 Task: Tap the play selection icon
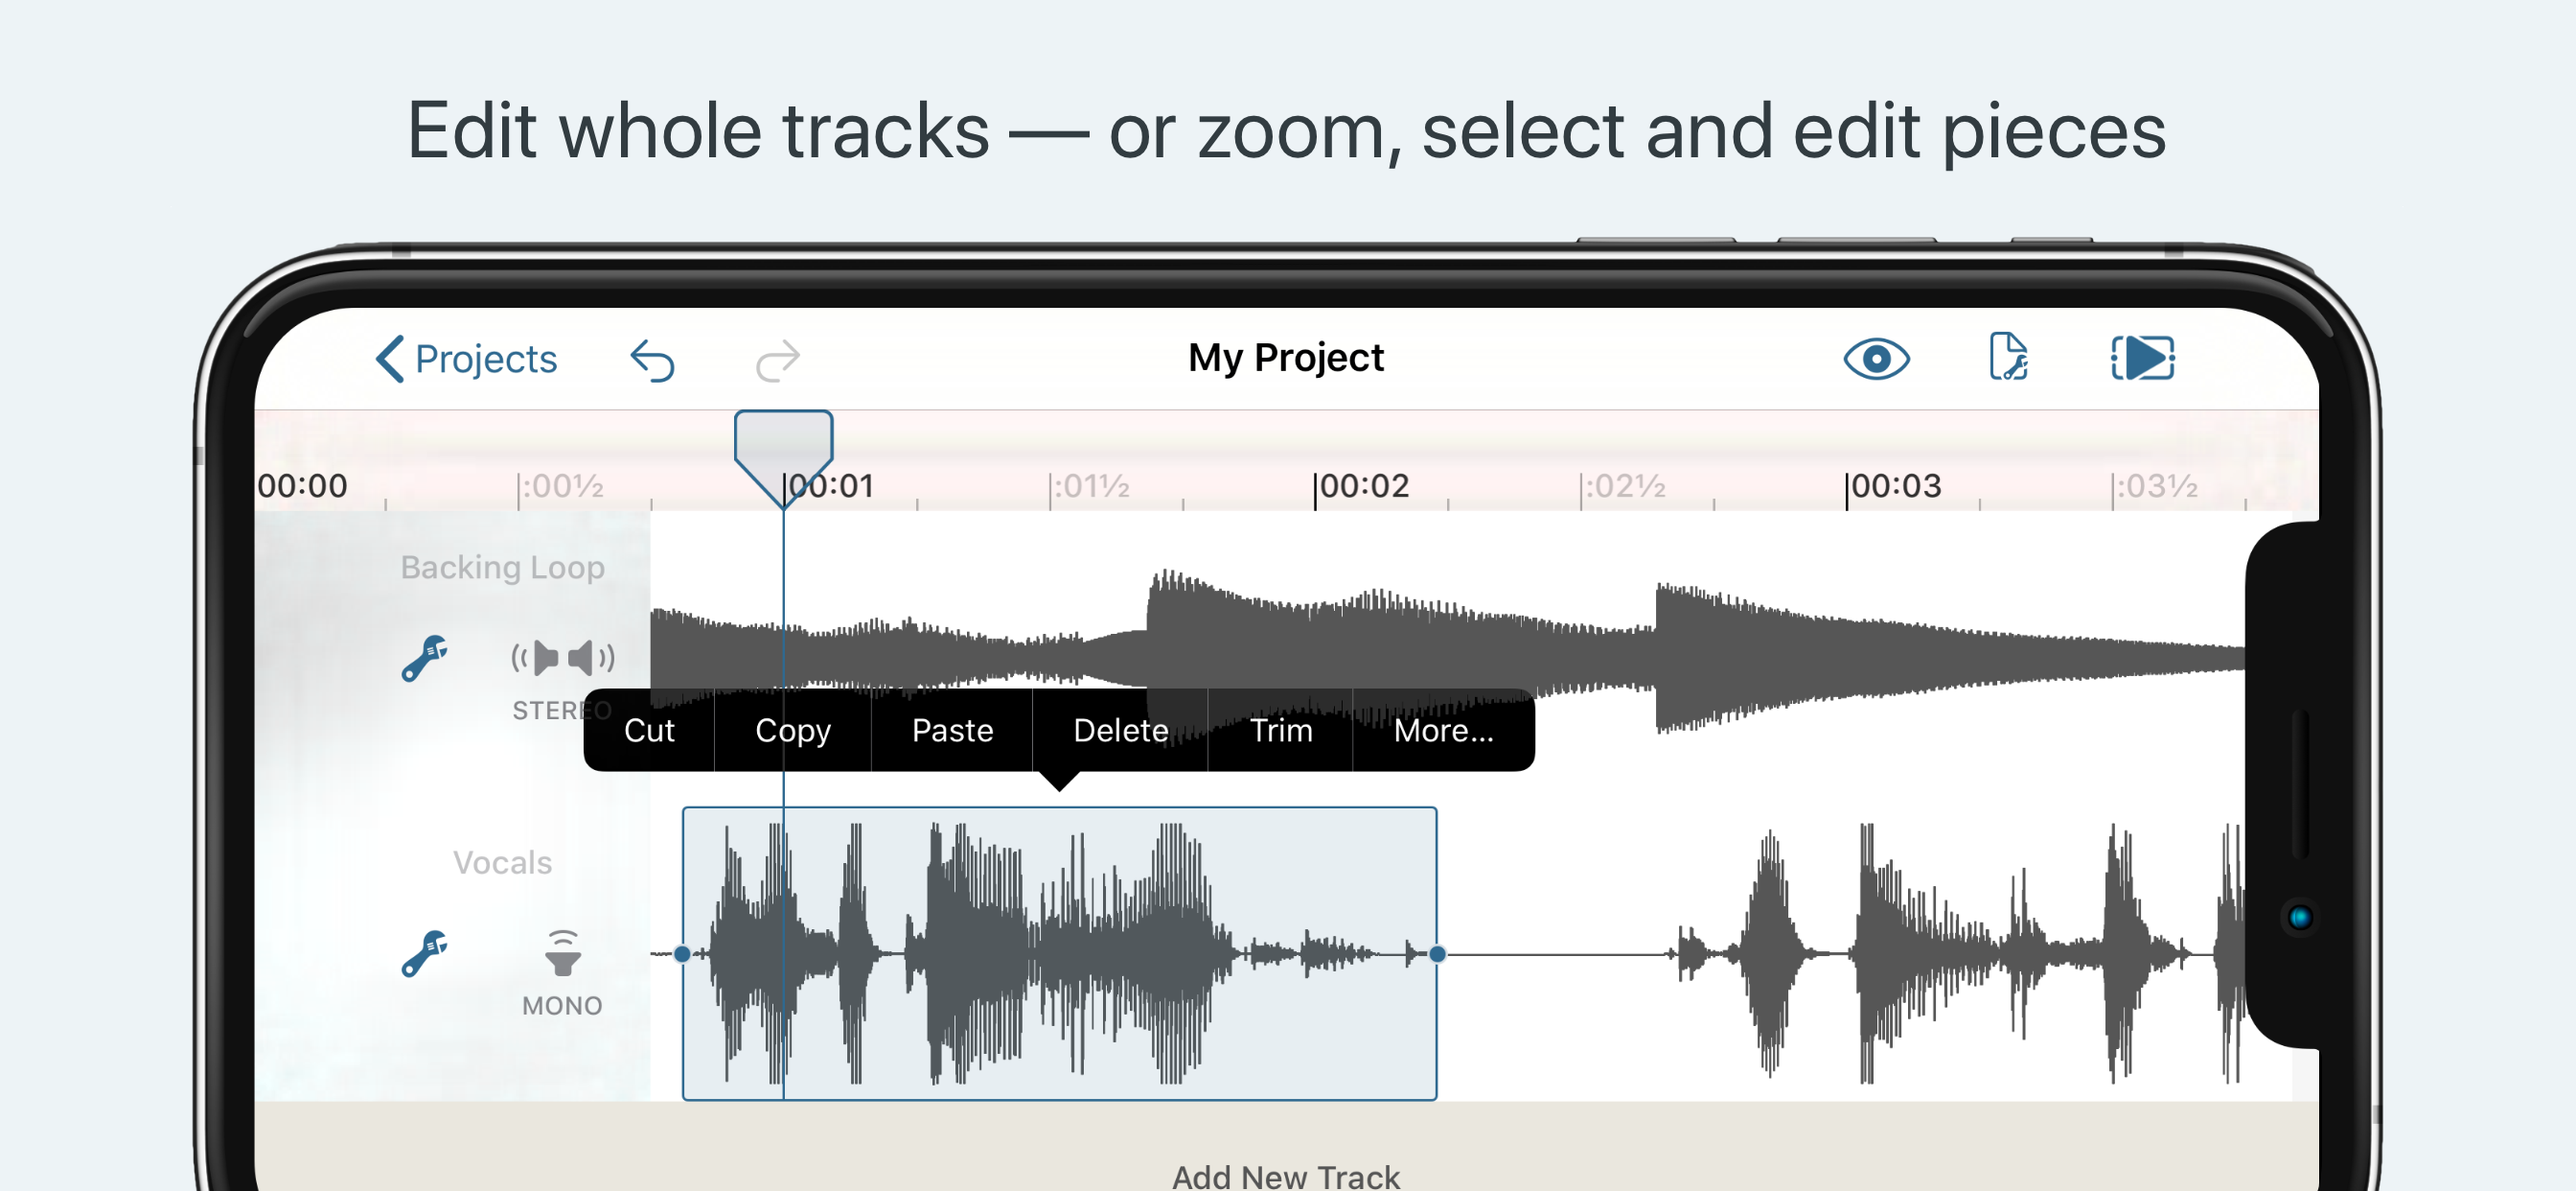coord(2142,359)
